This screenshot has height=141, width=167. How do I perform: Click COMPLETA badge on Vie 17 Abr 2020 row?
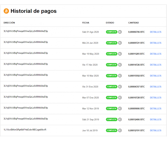point(112,65)
